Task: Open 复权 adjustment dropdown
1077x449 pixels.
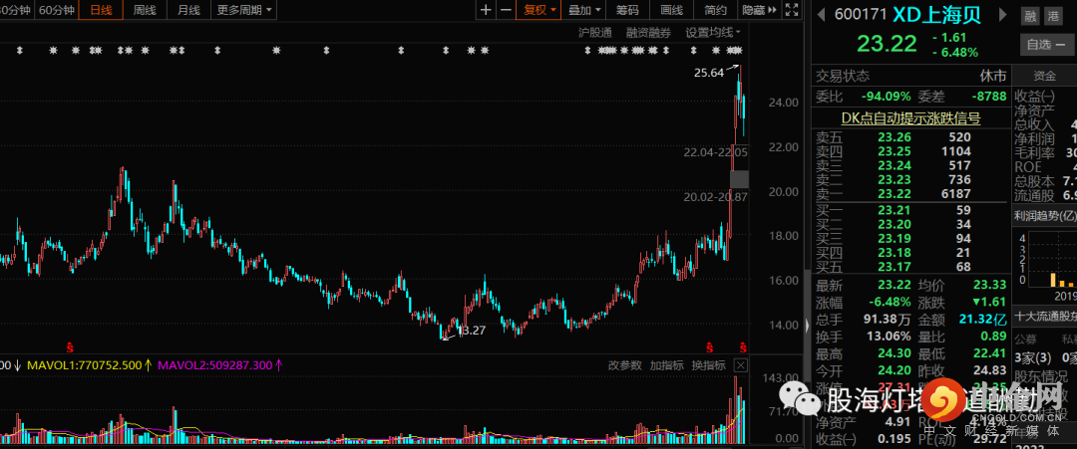Action: click(539, 10)
